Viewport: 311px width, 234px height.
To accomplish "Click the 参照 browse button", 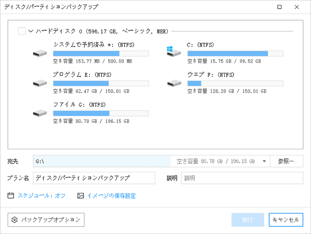I will click(286, 161).
